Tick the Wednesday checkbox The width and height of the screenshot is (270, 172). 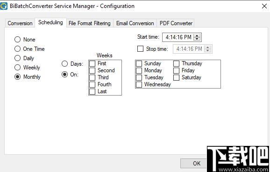139,84
